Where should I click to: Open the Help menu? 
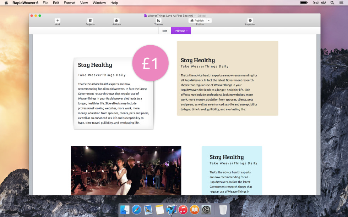pos(114,3)
